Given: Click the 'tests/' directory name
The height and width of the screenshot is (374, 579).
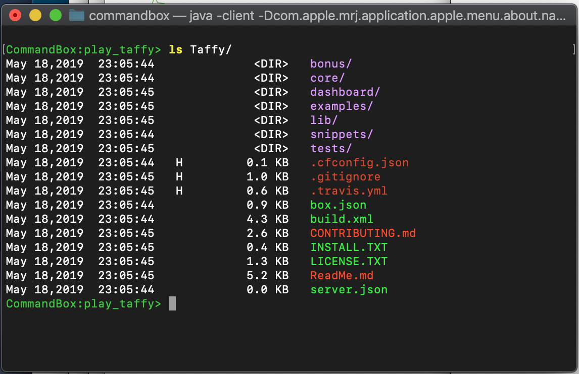Looking at the screenshot, I should coord(331,148).
